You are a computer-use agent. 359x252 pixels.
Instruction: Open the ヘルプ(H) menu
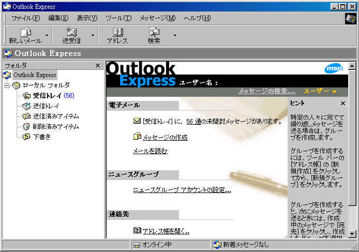pyautogui.click(x=197, y=18)
